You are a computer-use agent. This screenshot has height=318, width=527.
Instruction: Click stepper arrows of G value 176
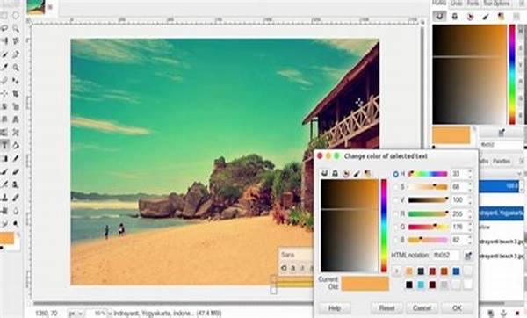(x=470, y=227)
